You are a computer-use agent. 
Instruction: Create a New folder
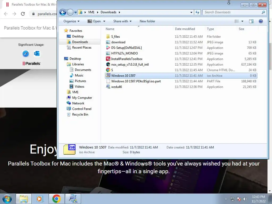[147, 21]
